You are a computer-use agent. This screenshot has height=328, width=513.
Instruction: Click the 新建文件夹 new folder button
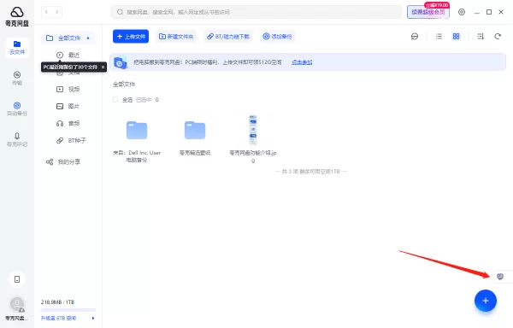pyautogui.click(x=176, y=36)
